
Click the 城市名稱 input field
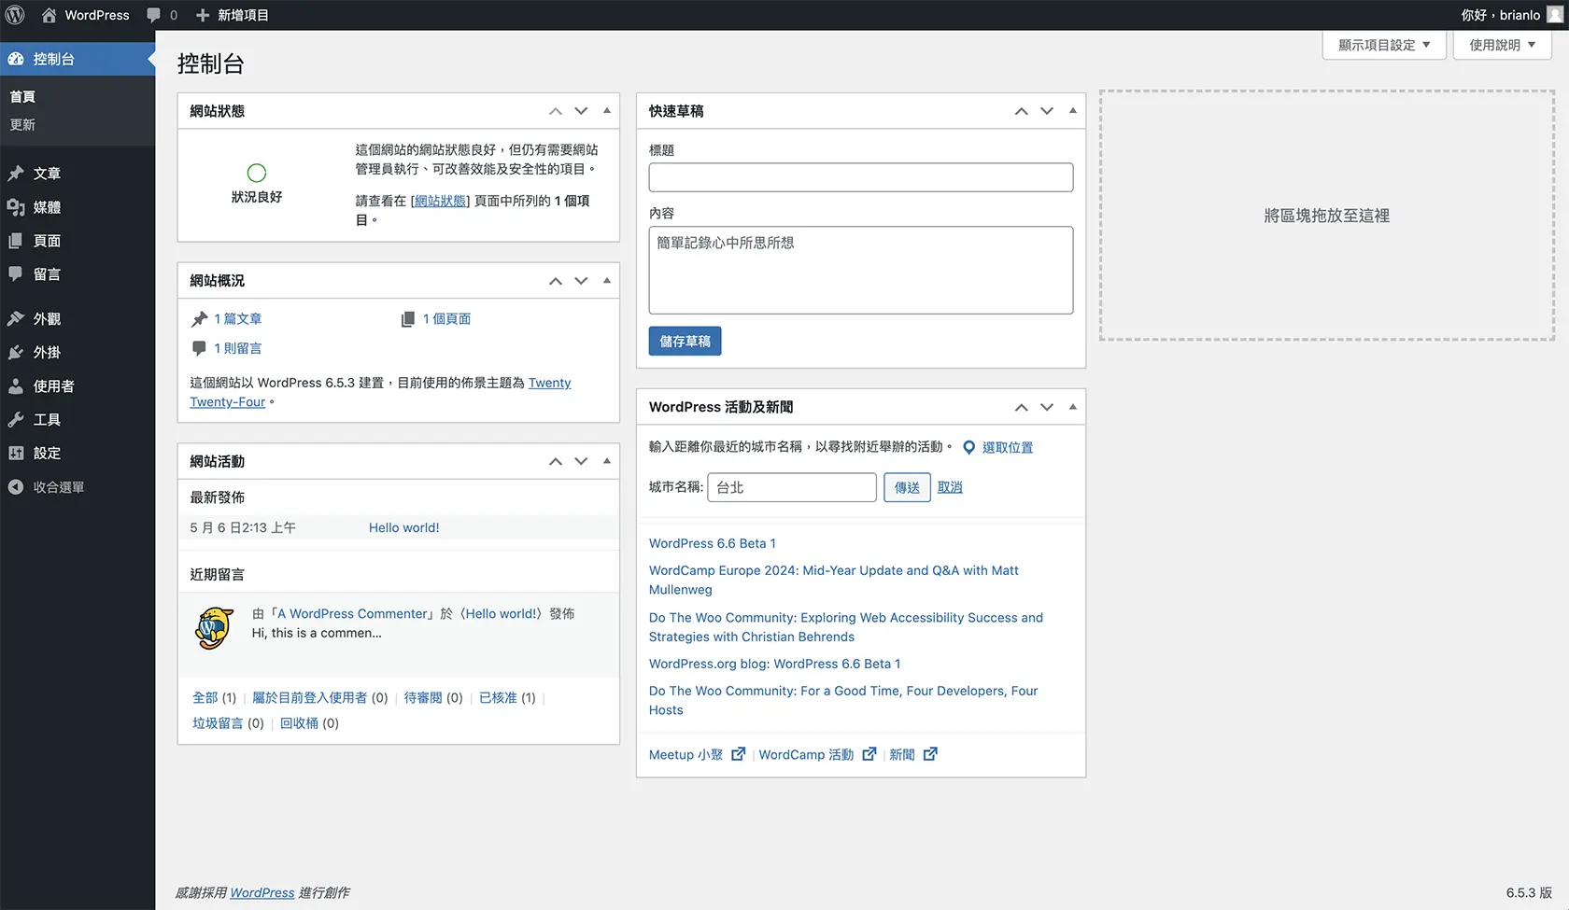pyautogui.click(x=792, y=487)
